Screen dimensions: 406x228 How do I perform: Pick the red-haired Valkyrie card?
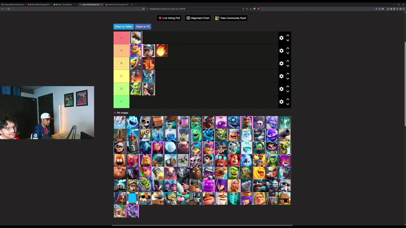[x=234, y=160]
